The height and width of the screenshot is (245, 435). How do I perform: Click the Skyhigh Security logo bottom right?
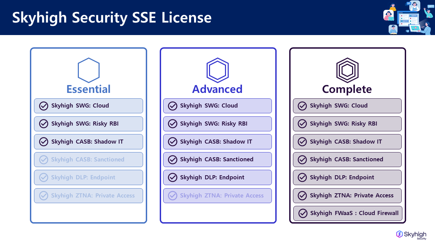coord(411,235)
